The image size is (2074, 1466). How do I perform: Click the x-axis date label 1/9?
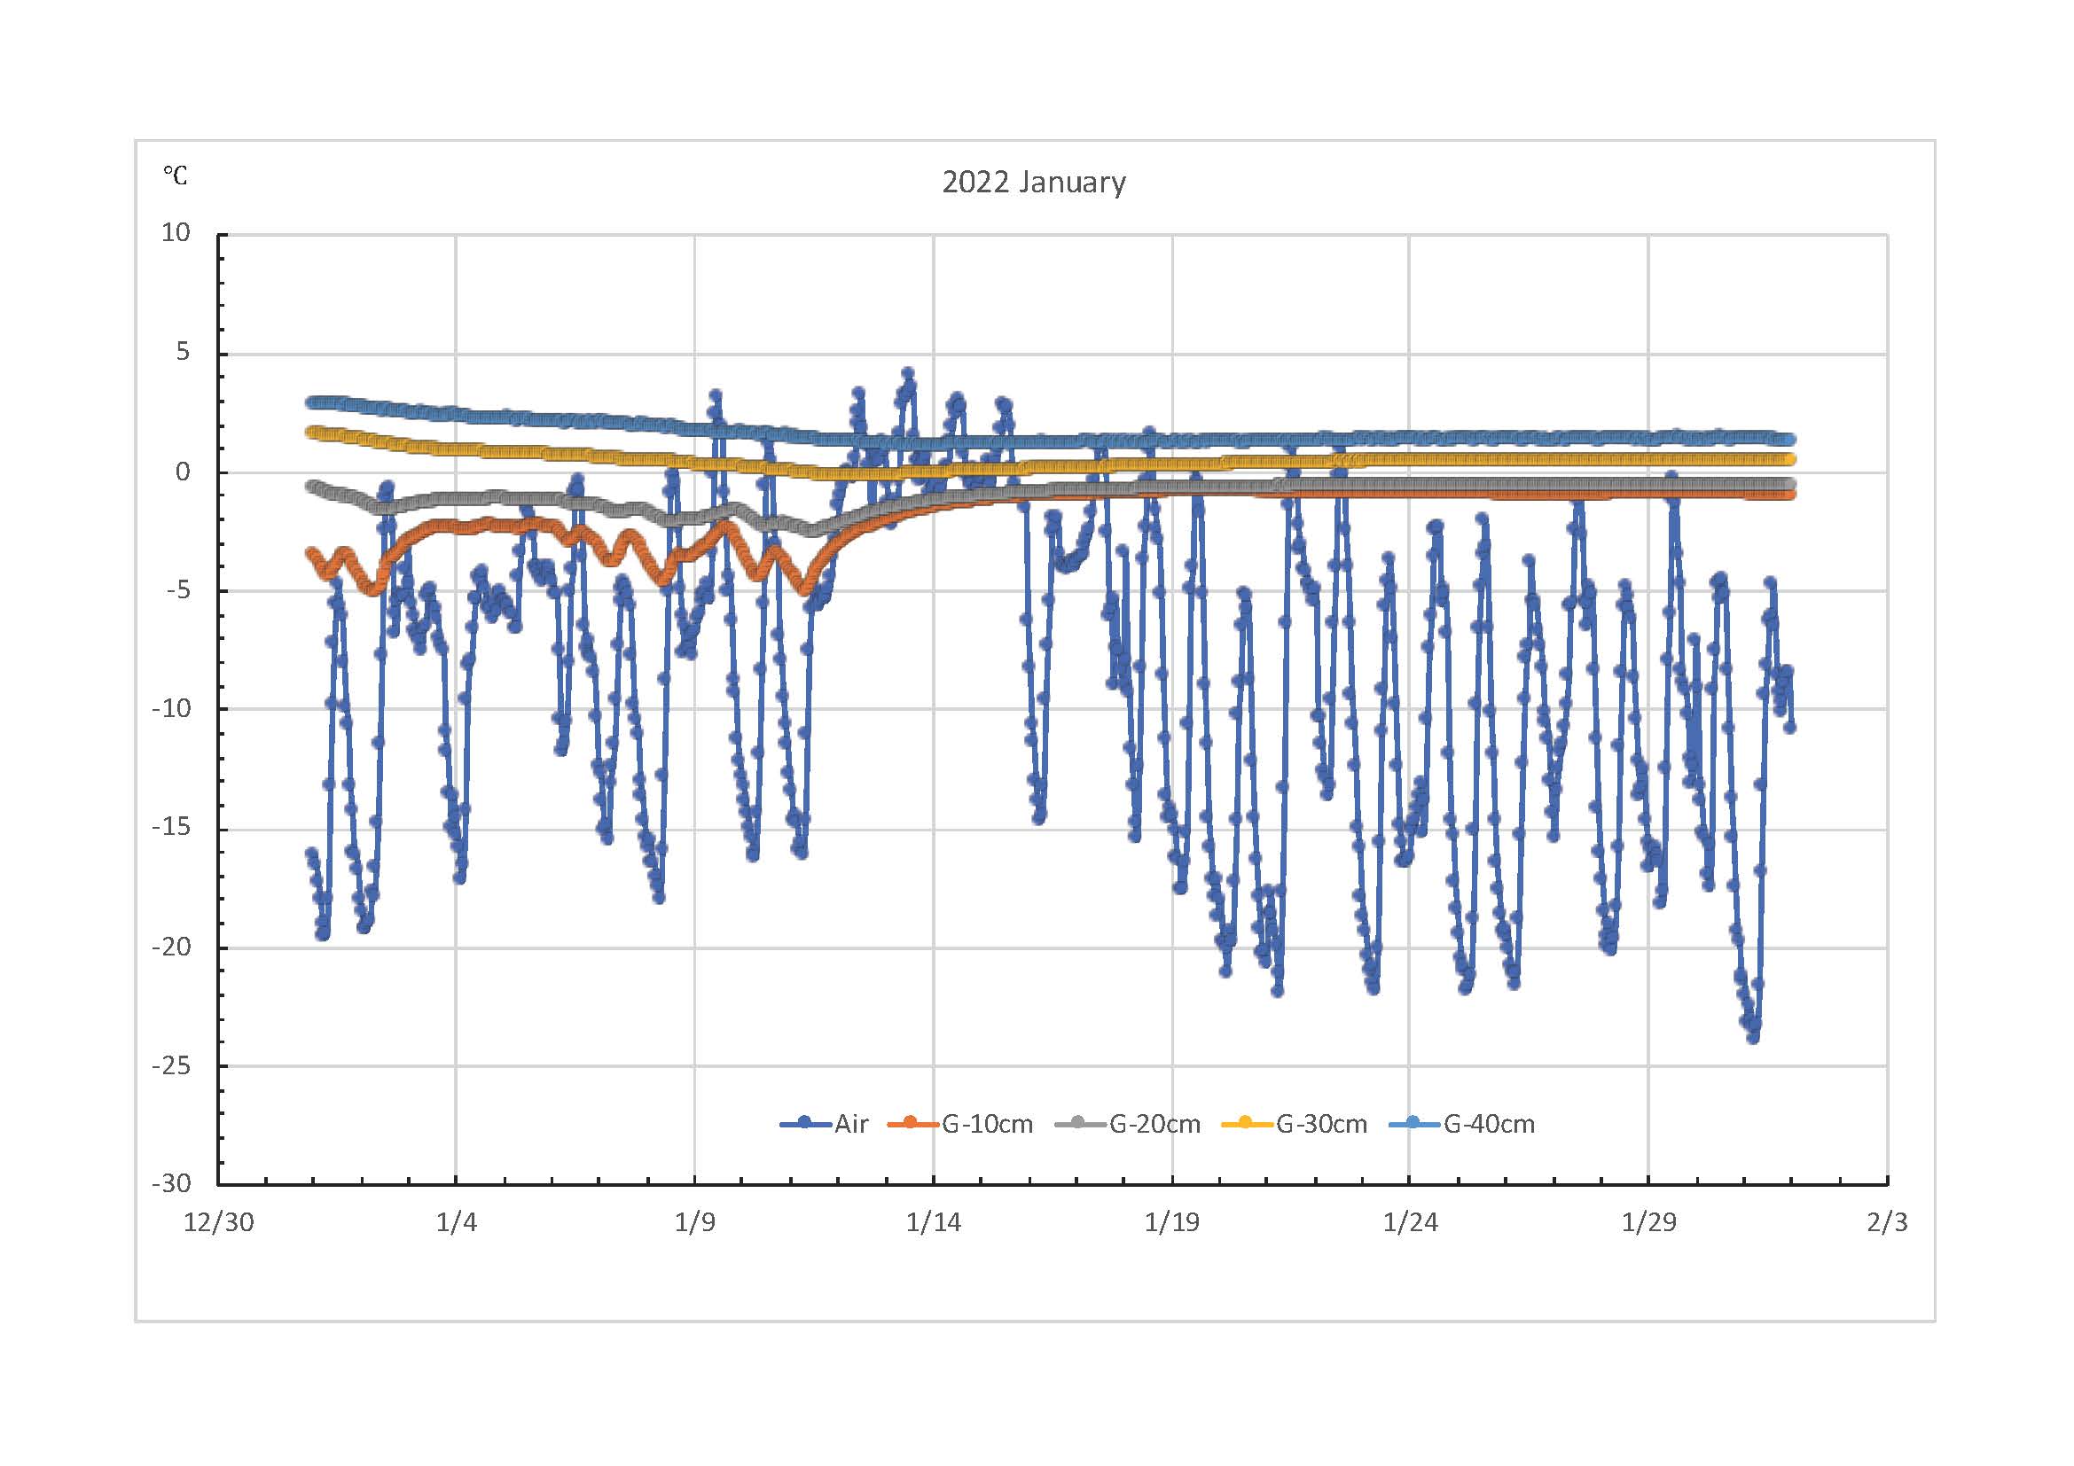coord(694,1222)
